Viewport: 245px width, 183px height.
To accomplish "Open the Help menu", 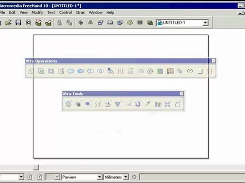I will (x=110, y=13).
